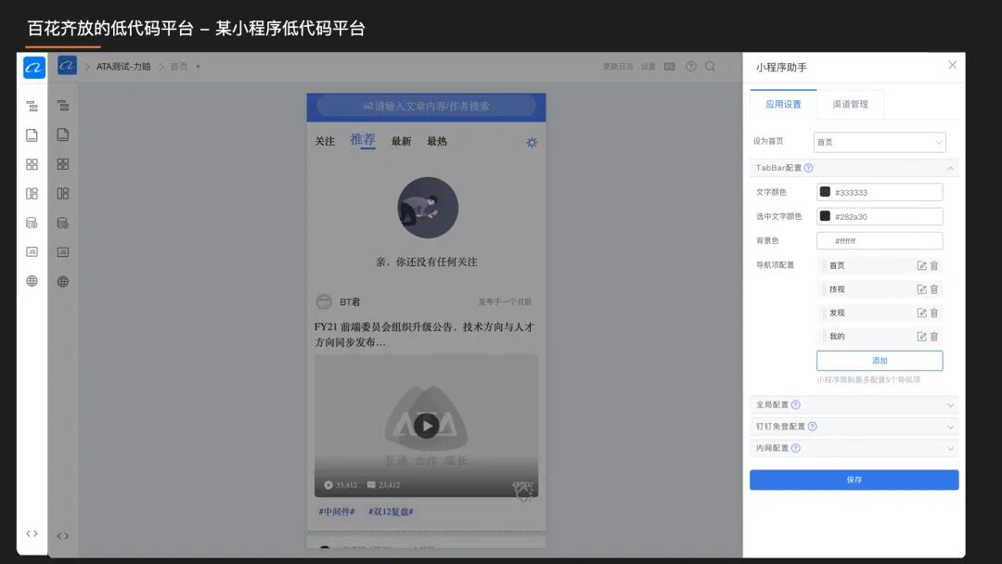Click the BT君 author avatar
This screenshot has height=564, width=1002.
point(324,301)
